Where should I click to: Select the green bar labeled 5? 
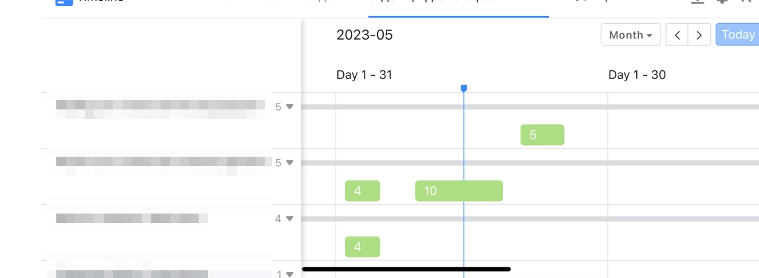[x=542, y=135]
